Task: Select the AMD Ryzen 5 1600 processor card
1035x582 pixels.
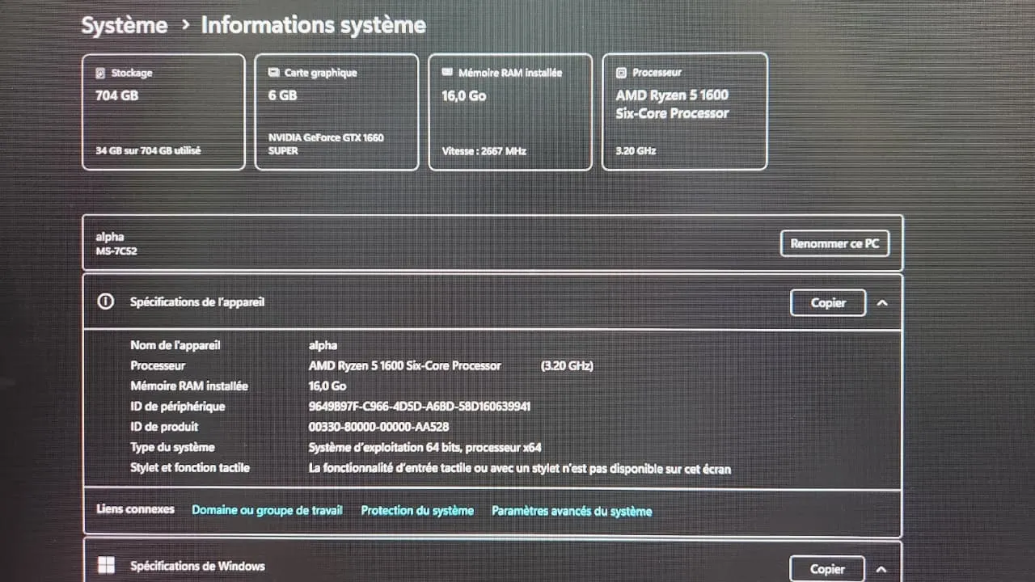Action: click(x=684, y=112)
